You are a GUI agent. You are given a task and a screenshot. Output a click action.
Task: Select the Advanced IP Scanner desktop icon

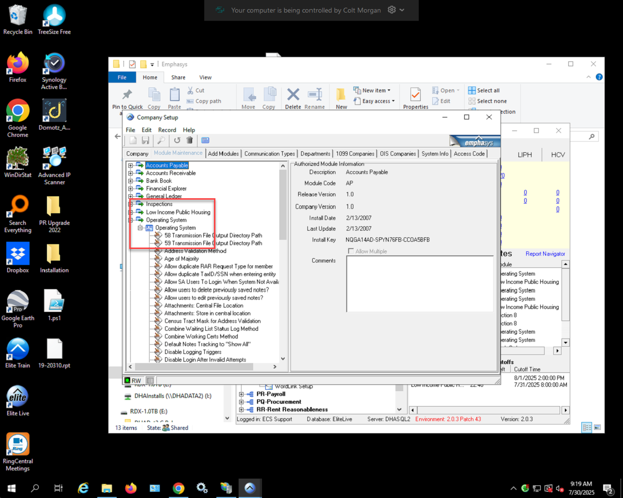pyautogui.click(x=54, y=166)
